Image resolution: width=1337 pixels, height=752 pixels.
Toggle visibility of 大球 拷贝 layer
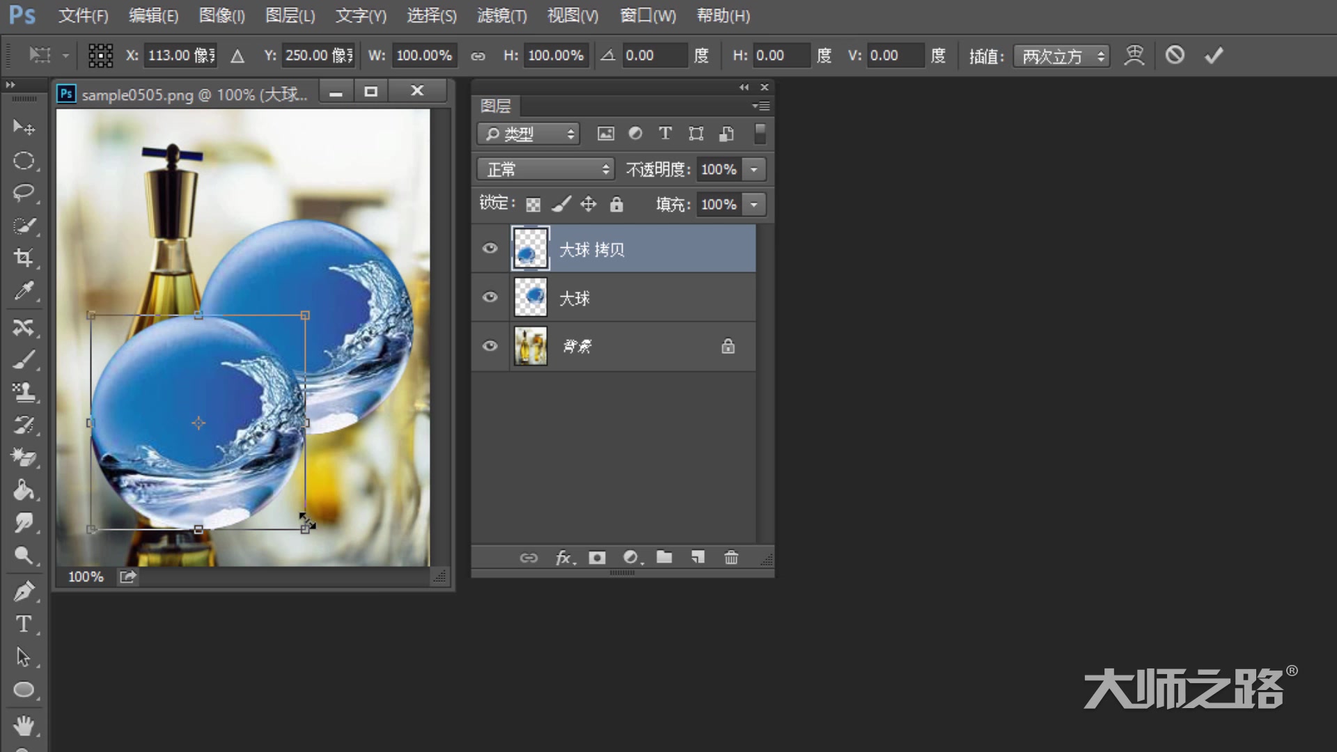pyautogui.click(x=491, y=248)
